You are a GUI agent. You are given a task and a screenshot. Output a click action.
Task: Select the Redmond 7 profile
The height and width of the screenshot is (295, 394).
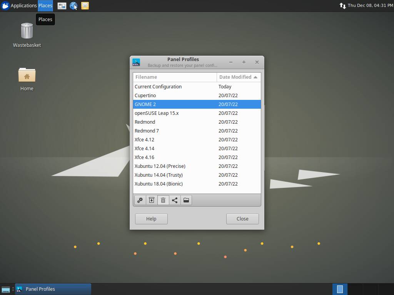point(197,131)
